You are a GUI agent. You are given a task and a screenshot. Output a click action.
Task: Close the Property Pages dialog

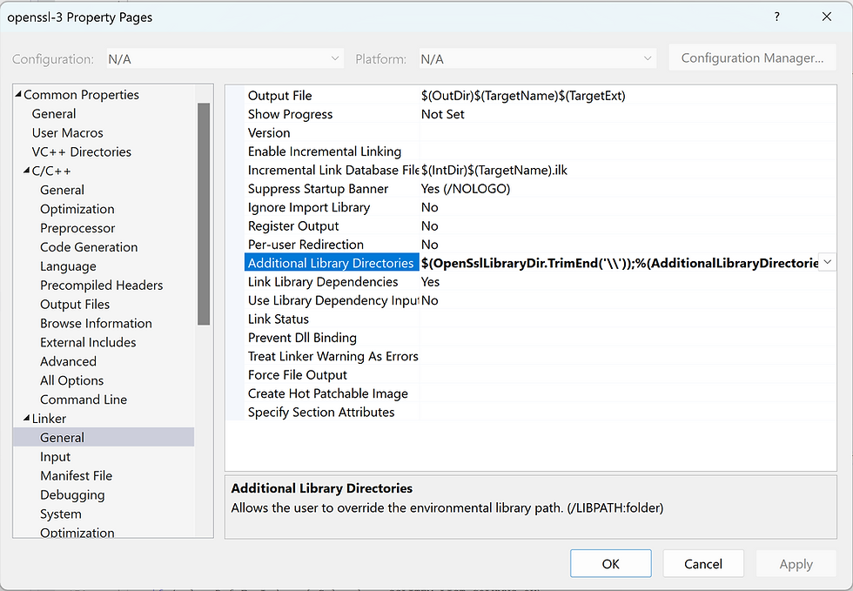tap(826, 17)
